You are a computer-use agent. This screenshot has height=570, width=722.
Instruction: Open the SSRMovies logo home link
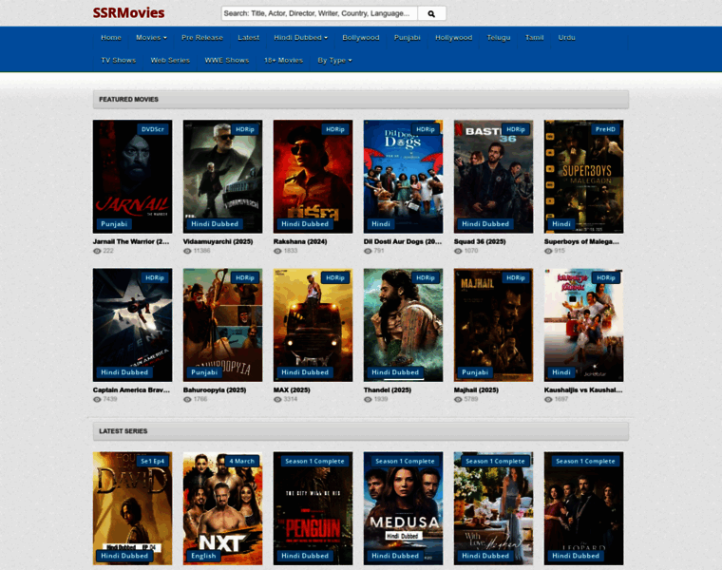(x=128, y=13)
